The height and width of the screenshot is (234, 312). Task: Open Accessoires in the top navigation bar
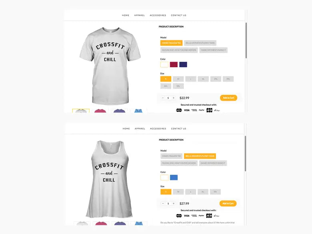point(158,15)
